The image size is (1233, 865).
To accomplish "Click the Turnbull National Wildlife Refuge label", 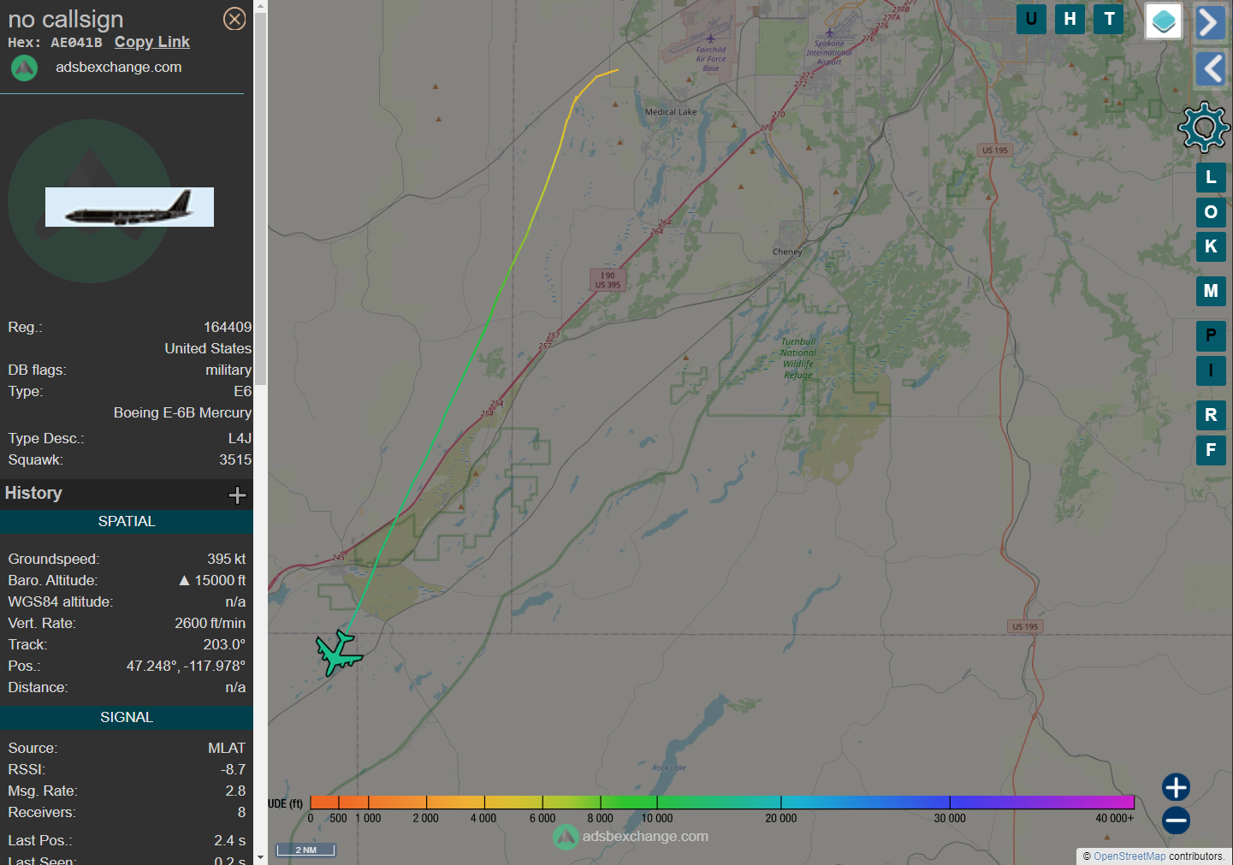I will click(798, 358).
